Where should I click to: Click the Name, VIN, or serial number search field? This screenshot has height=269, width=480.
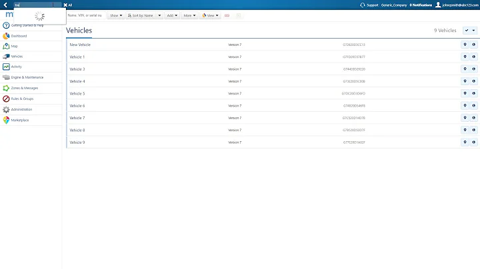point(86,15)
